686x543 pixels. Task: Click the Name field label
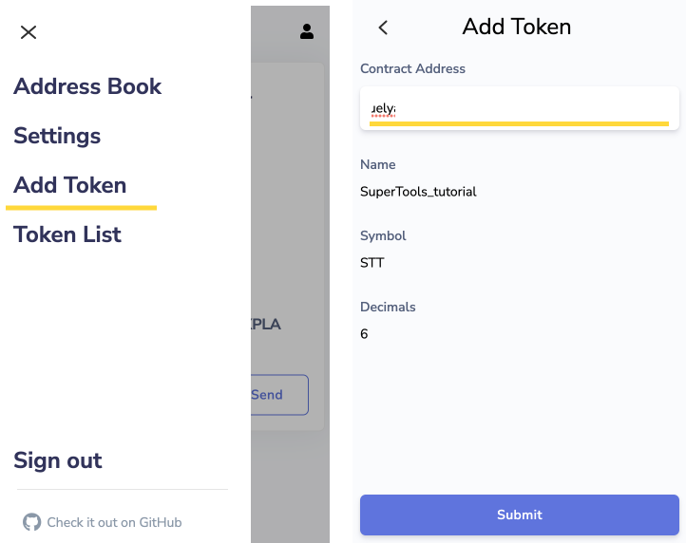click(x=378, y=164)
